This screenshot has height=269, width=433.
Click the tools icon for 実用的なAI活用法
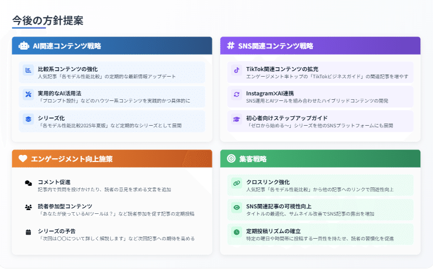28,94
